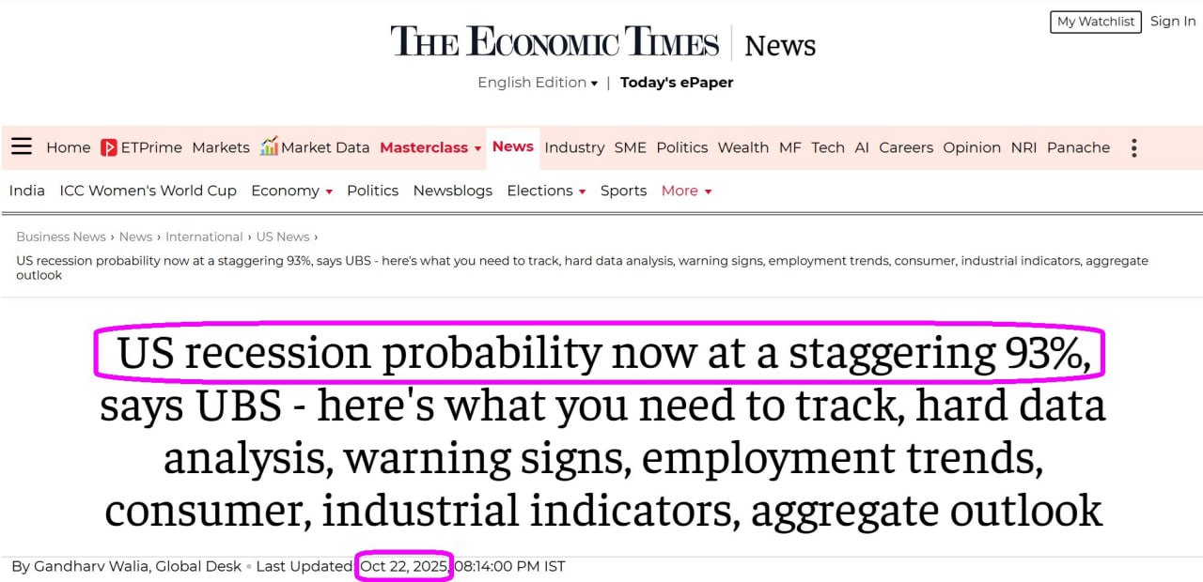Go to the Markets section
Screen dimensions: 1203x582
pos(221,147)
